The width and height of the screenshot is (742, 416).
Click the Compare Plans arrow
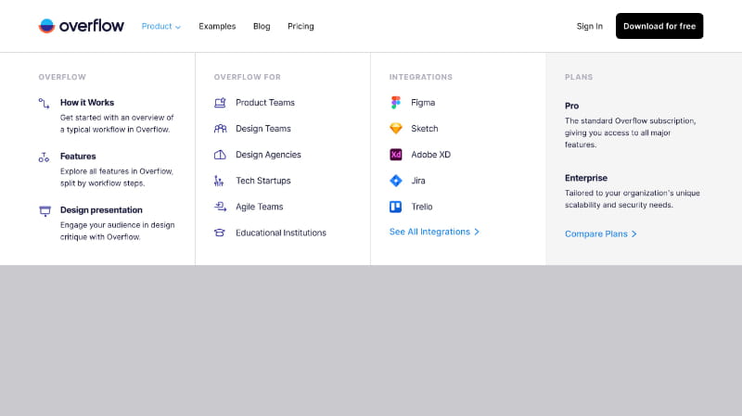point(634,234)
